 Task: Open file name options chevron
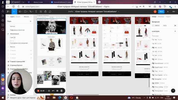(118, 12)
